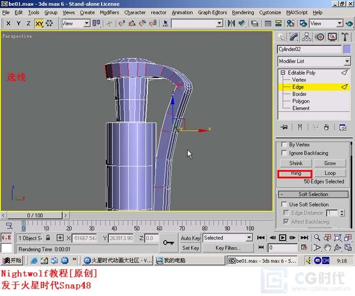The width and height of the screenshot is (355, 296).
Task: Open Key Filters dialog
Action: click(228, 248)
